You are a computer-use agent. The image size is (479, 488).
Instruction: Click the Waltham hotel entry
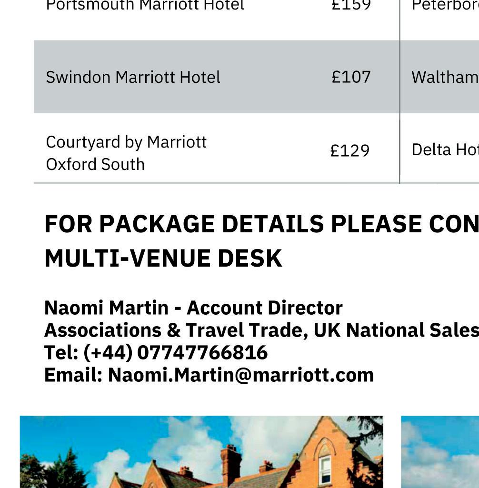(444, 77)
